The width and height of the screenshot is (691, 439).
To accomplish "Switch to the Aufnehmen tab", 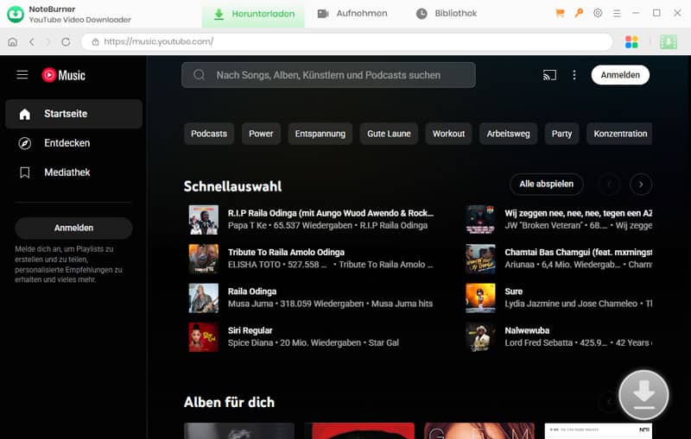I will 352,14.
